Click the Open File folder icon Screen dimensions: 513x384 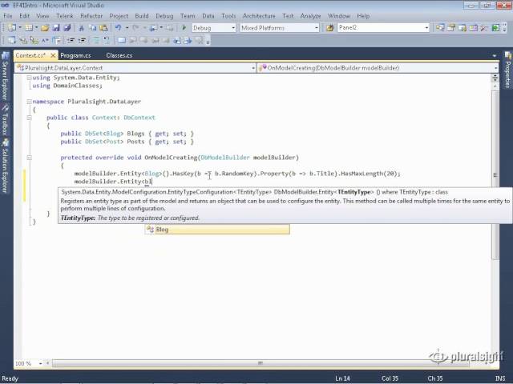(45, 28)
